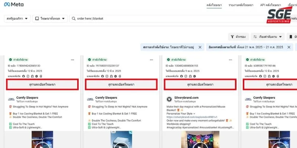Click active status badge of ad 638938779195146
This screenshot has height=148, width=297.
click(x=255, y=60)
